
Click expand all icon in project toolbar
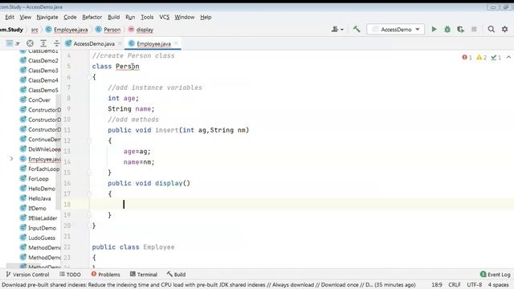click(43, 43)
